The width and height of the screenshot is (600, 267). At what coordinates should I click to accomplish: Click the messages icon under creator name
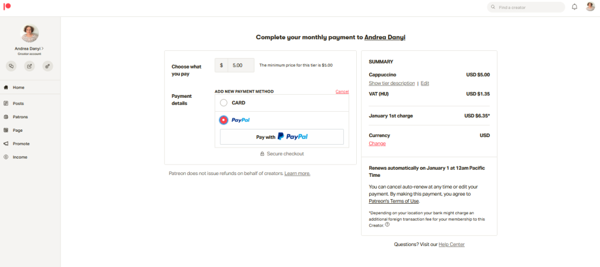pos(11,66)
